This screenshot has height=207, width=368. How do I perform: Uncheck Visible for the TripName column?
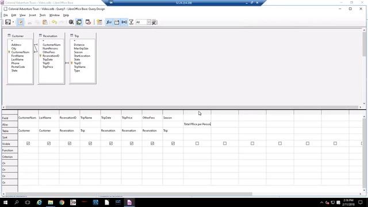90,143
